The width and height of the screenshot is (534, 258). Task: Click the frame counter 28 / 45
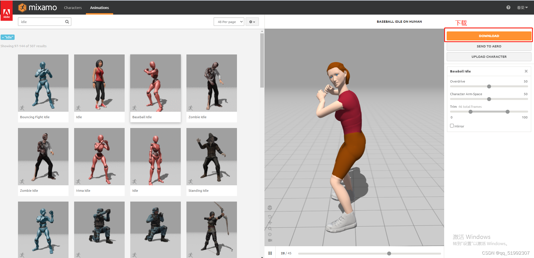point(286,253)
